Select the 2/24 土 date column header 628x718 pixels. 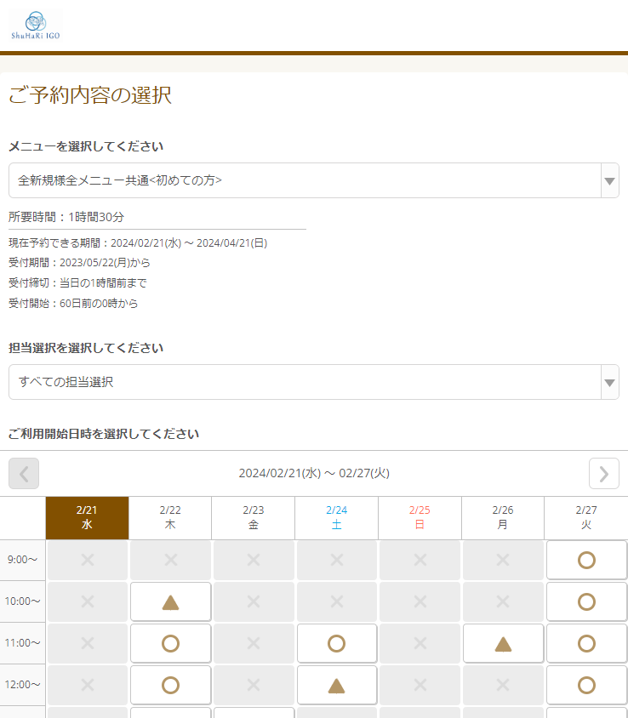336,517
